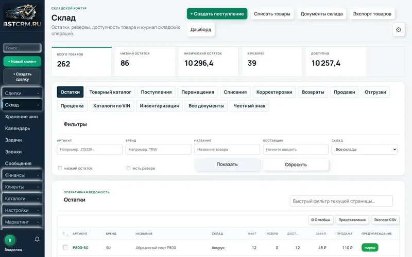
Task: Click the Показать filter button
Action: pos(227,164)
